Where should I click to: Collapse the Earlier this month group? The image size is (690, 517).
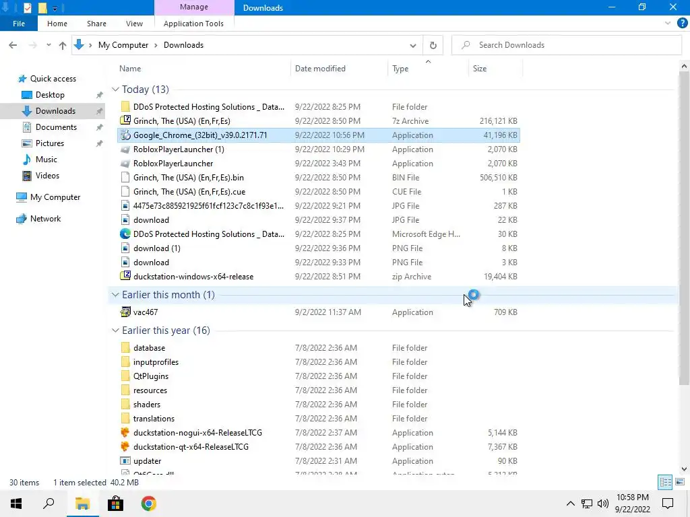coord(115,295)
